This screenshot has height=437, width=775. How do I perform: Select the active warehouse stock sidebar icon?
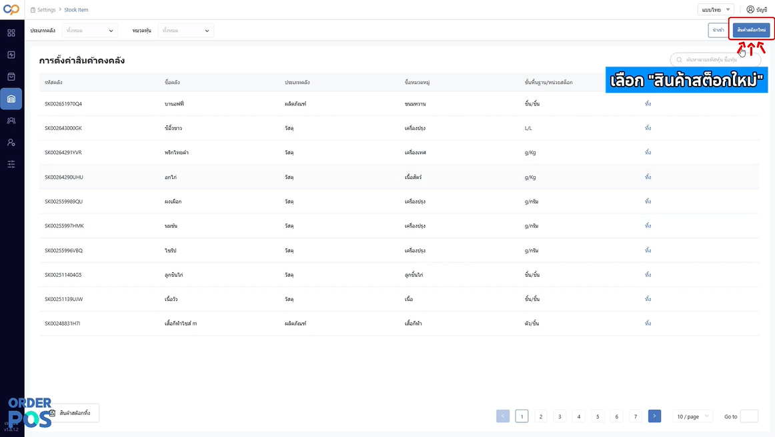(x=11, y=99)
